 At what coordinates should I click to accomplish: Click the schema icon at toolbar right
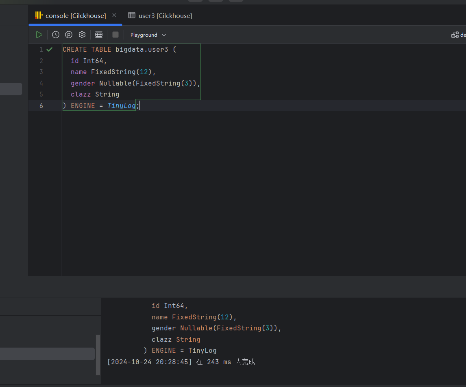coord(455,35)
